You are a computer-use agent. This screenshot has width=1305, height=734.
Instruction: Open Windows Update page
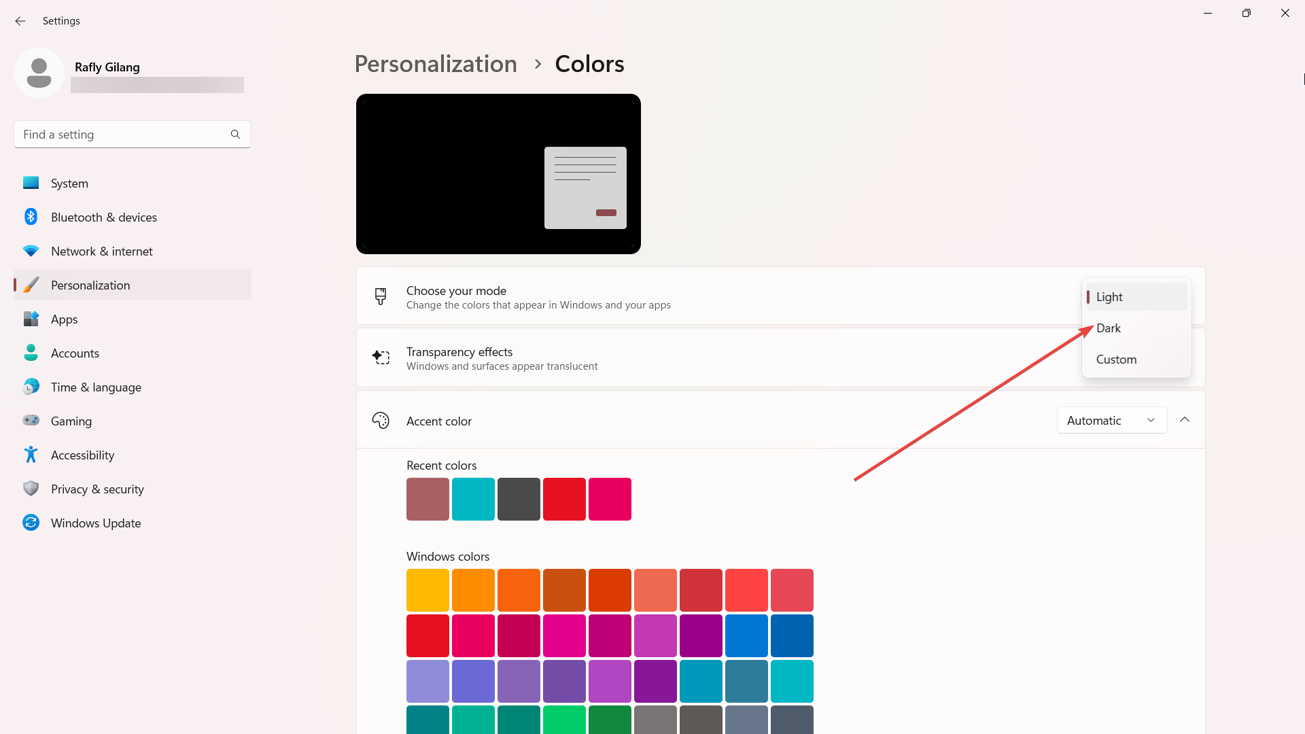click(133, 523)
